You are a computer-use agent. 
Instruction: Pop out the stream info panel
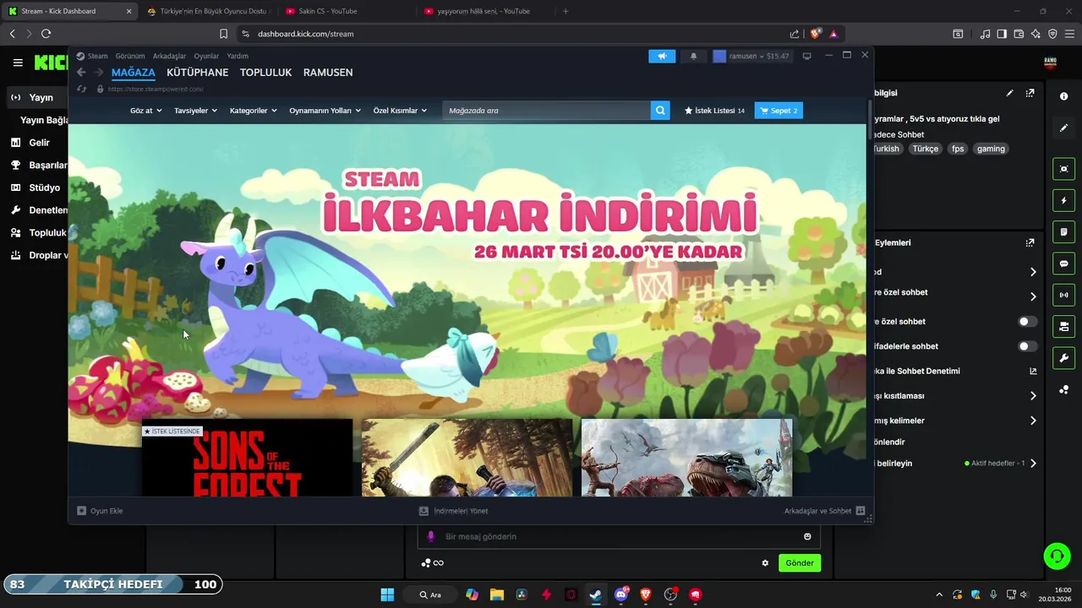click(1030, 93)
